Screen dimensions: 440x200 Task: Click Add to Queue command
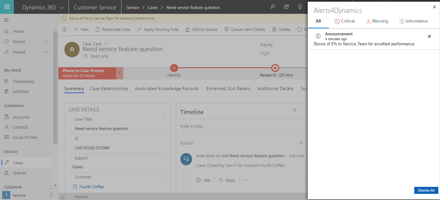[201, 29]
